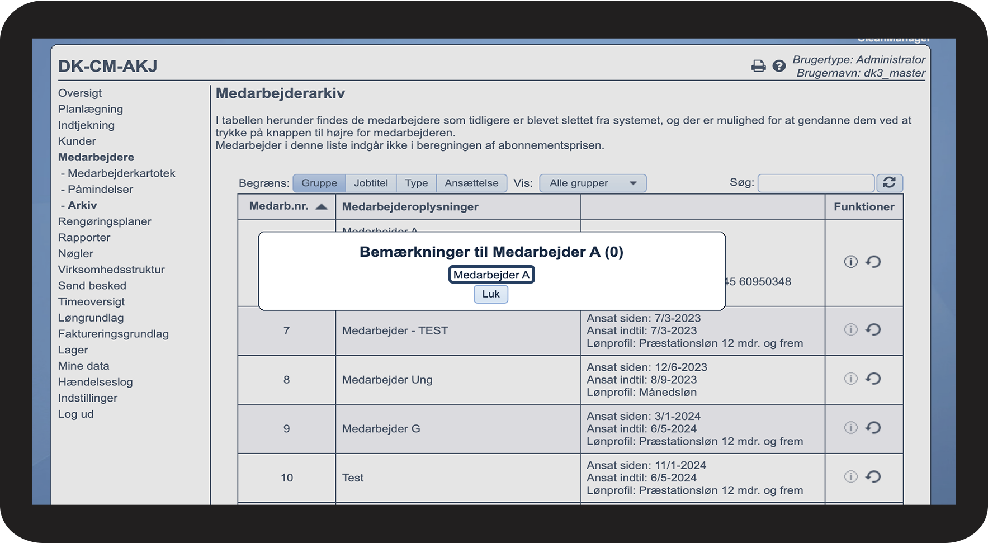Restore Medarbejder A via undo icon
Image resolution: width=988 pixels, height=543 pixels.
tap(873, 262)
